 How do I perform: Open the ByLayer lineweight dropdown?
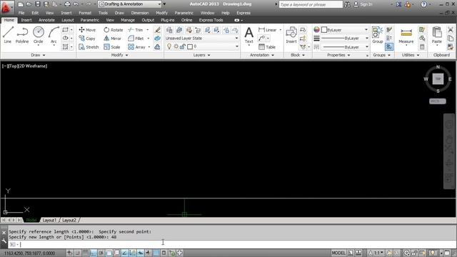click(345, 38)
